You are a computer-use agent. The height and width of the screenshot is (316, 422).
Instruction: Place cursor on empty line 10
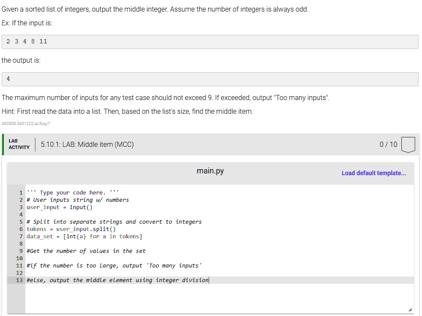(129, 258)
